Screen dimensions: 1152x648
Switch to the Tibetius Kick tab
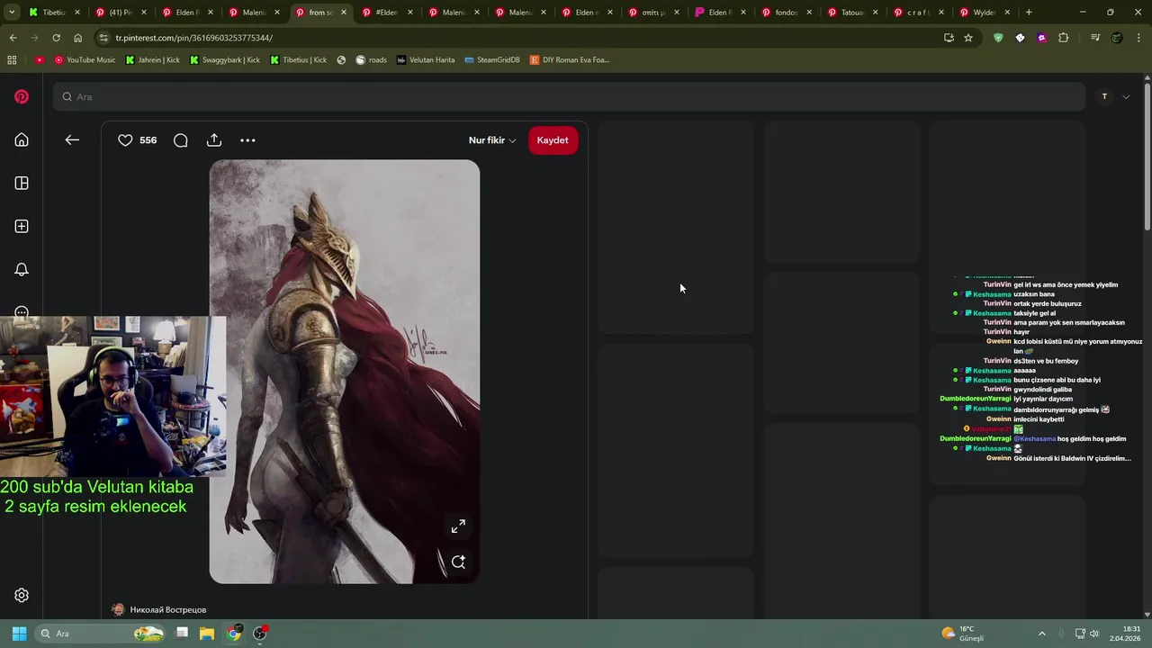click(x=54, y=13)
